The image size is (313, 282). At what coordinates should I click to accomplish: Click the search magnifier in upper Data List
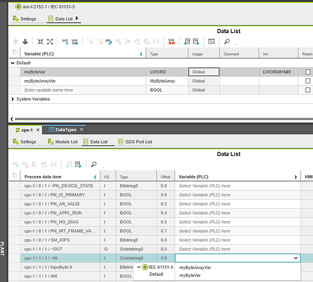[227, 41]
